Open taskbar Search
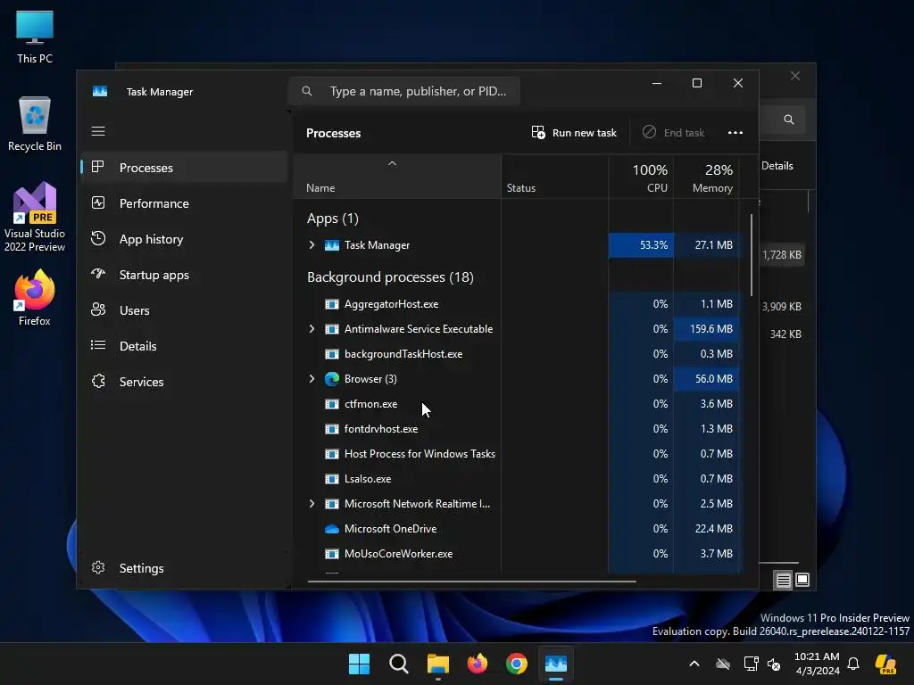Viewport: 914px width, 685px height. [399, 664]
